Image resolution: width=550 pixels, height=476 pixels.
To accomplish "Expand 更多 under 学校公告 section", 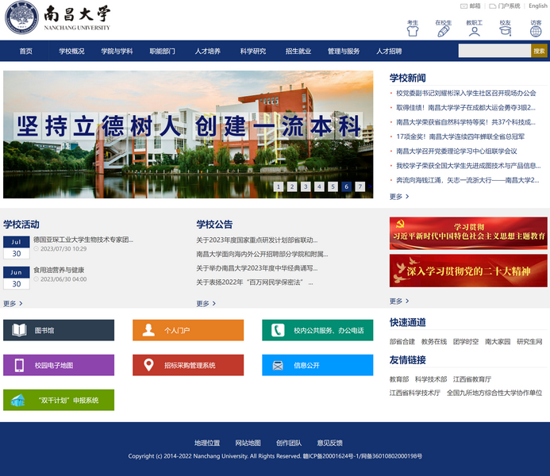I will [x=206, y=303].
